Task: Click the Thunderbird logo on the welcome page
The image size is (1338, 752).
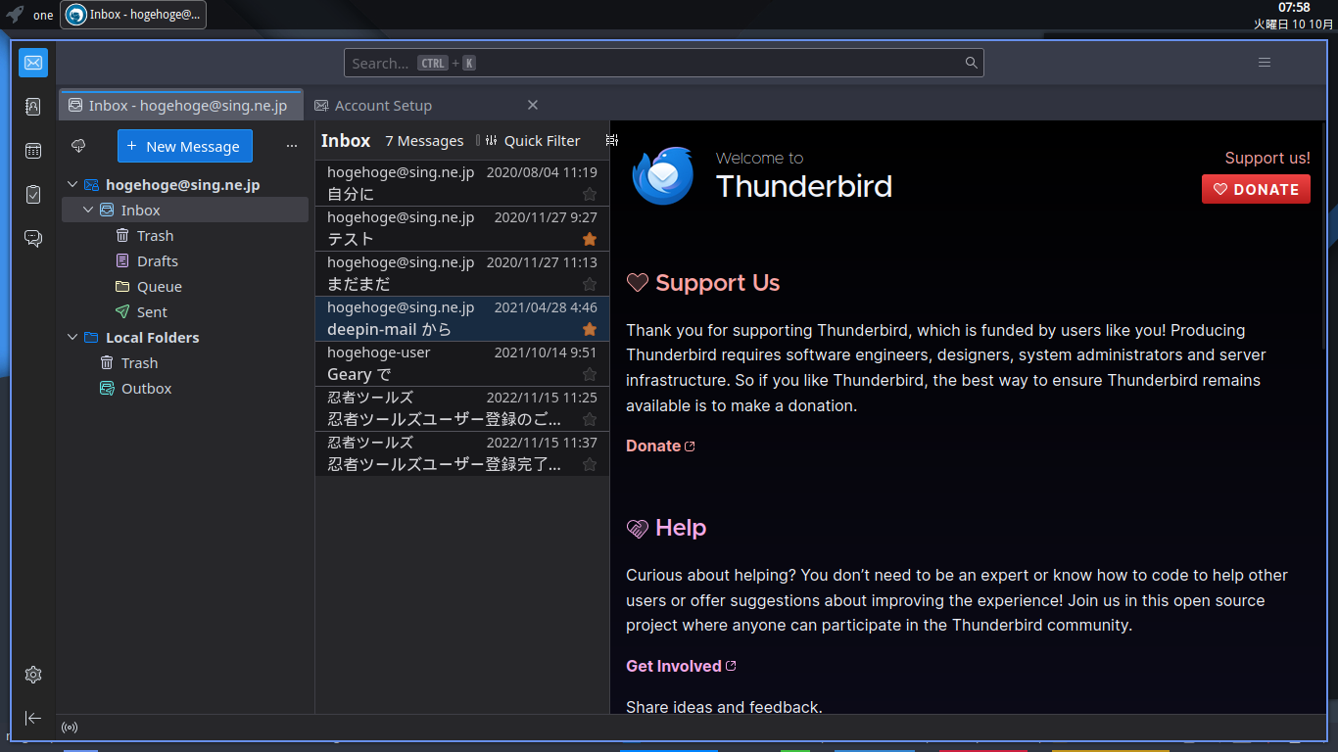Action: click(662, 175)
